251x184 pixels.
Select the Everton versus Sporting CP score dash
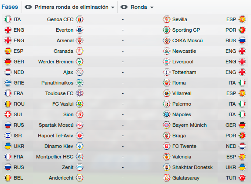coord(123,30)
